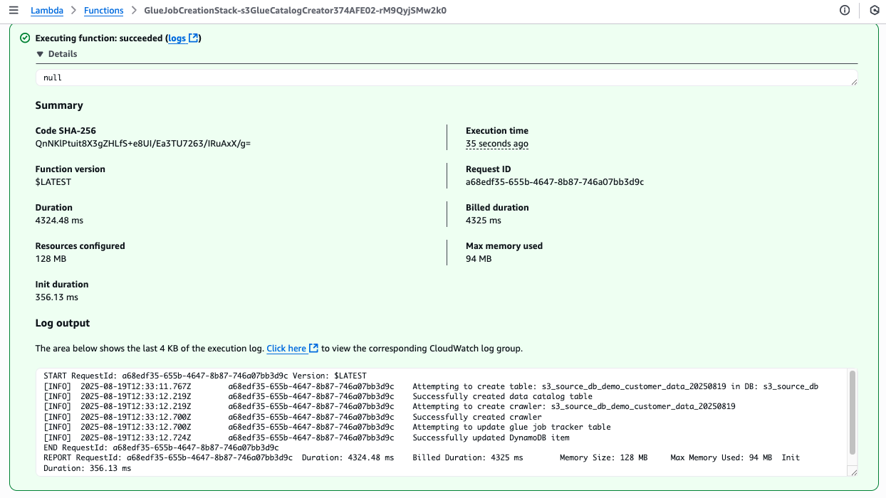This screenshot has width=886, height=498.
Task: Click the Request ID value a68edf35
Action: pos(555,182)
